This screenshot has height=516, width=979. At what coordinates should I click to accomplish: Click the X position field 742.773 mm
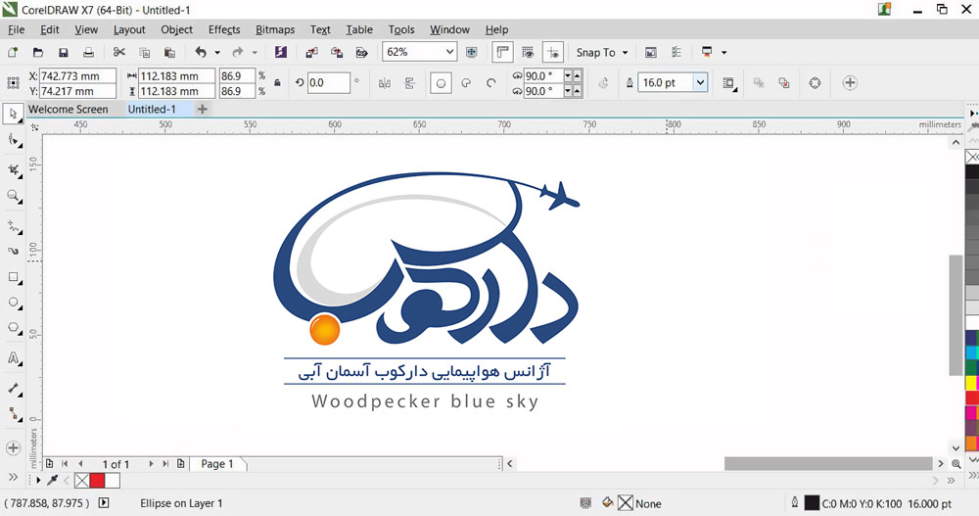click(x=77, y=75)
